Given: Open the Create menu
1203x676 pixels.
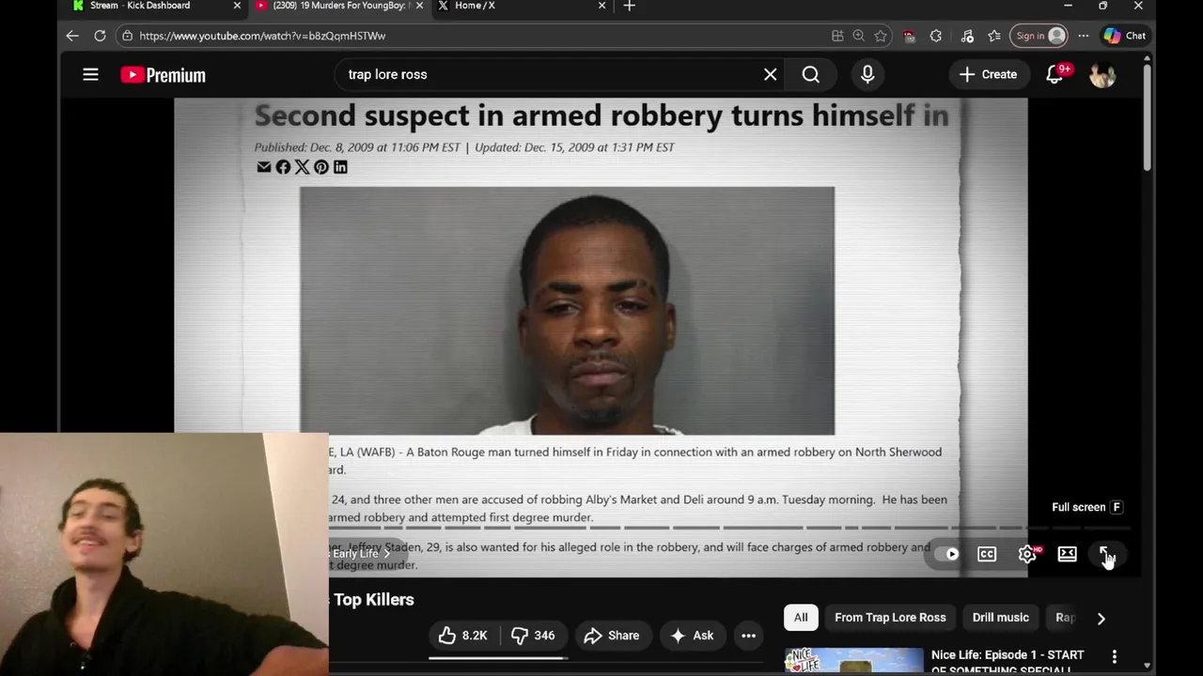Looking at the screenshot, I should [x=988, y=74].
